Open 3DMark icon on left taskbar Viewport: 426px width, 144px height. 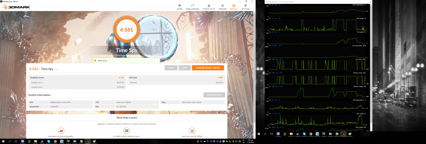point(88,142)
